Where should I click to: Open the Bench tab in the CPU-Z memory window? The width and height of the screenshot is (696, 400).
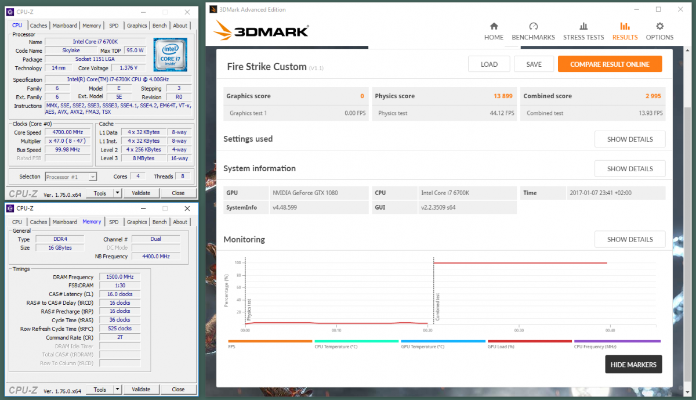pos(159,222)
